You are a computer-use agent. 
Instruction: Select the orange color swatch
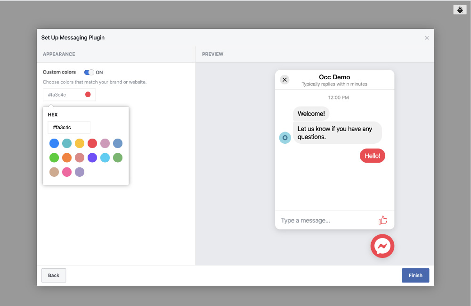67,157
